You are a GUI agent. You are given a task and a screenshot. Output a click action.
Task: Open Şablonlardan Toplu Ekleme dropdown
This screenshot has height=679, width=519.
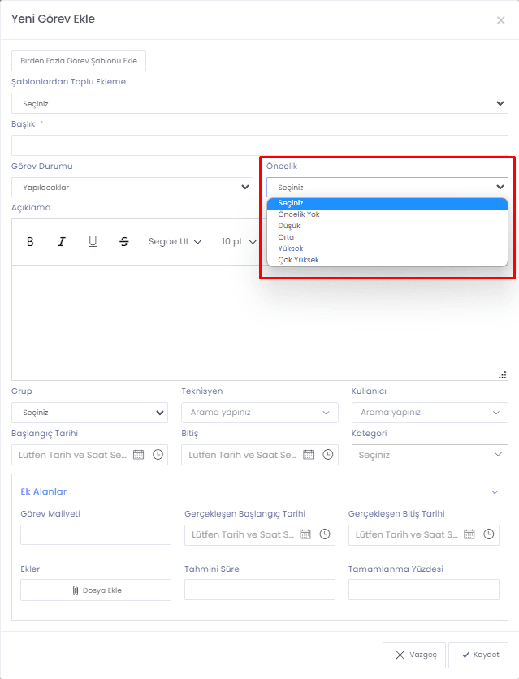pyautogui.click(x=260, y=103)
